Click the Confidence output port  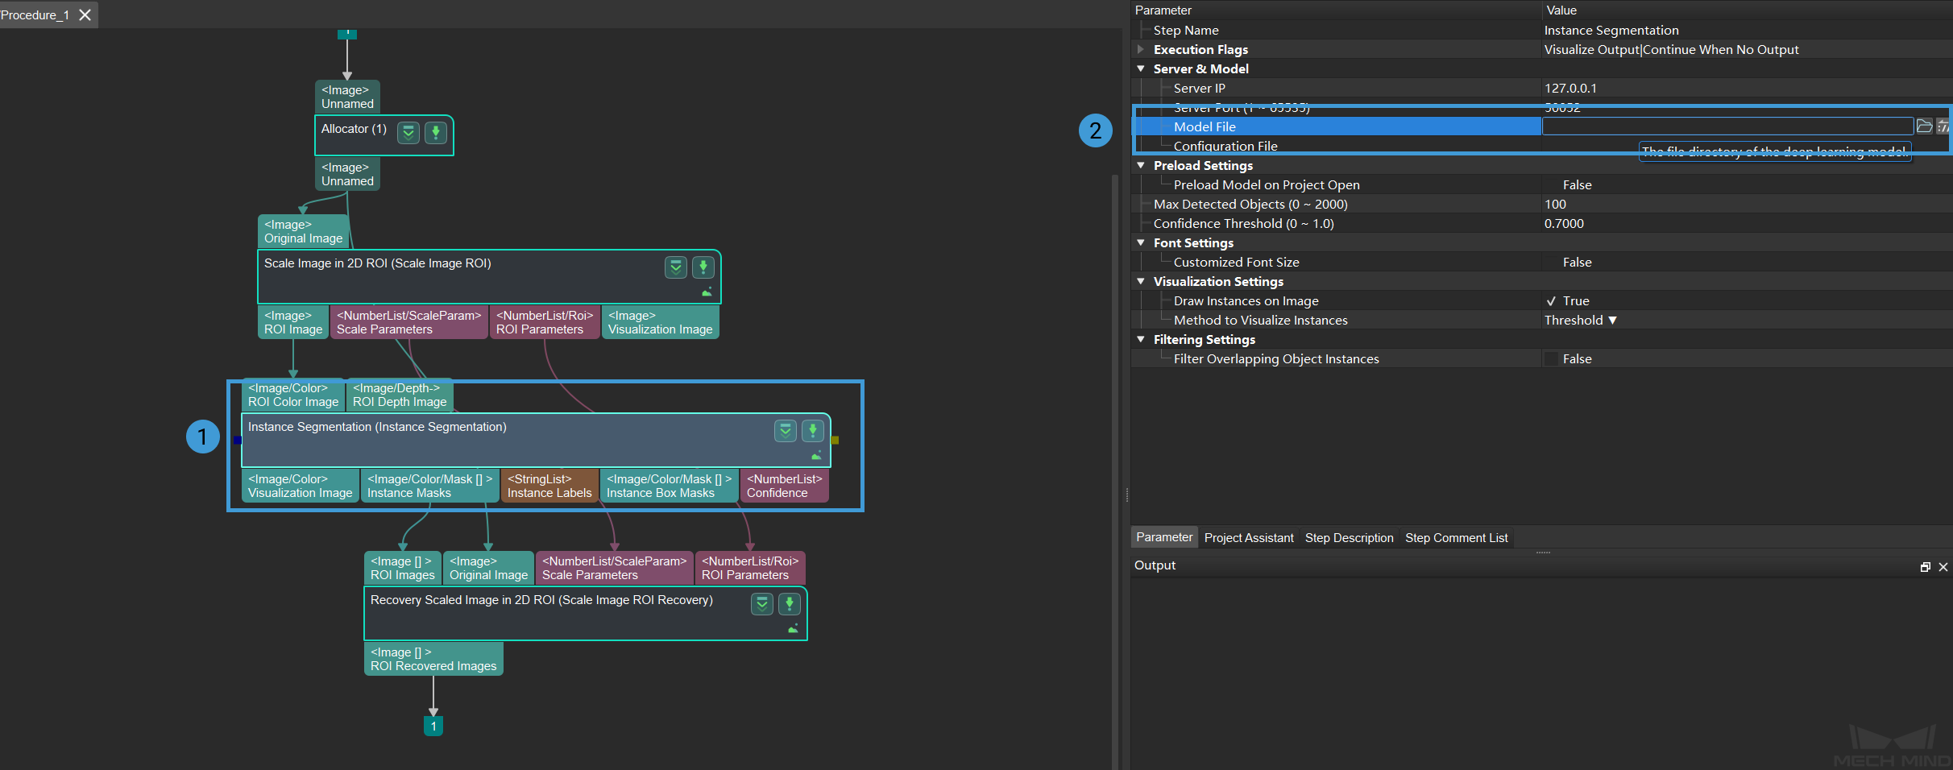(784, 486)
